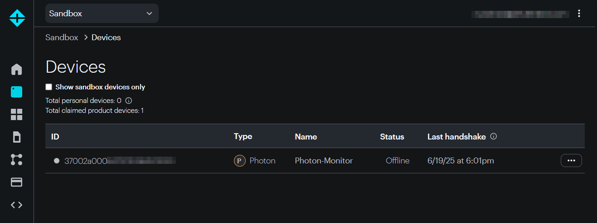Open the Integrations sidebar icon
597x223 pixels.
pyautogui.click(x=17, y=159)
